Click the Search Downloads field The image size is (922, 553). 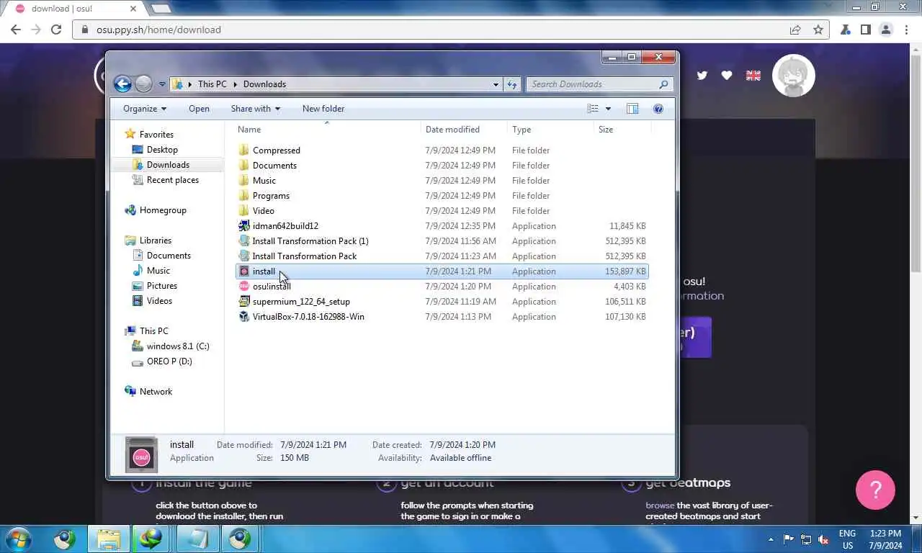pos(599,84)
